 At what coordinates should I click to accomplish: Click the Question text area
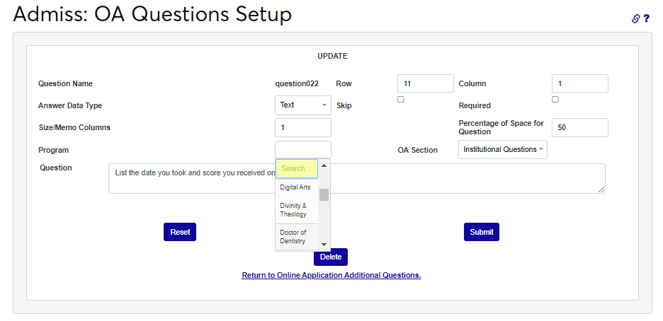pos(357,178)
